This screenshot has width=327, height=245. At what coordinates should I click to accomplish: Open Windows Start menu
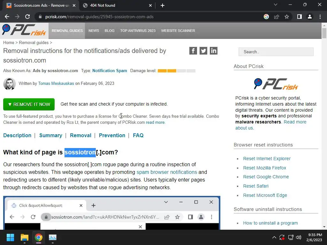point(10,237)
